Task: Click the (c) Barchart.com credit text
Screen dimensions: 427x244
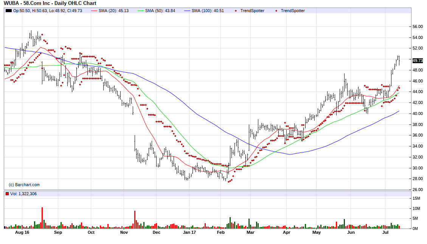Action: [24, 185]
